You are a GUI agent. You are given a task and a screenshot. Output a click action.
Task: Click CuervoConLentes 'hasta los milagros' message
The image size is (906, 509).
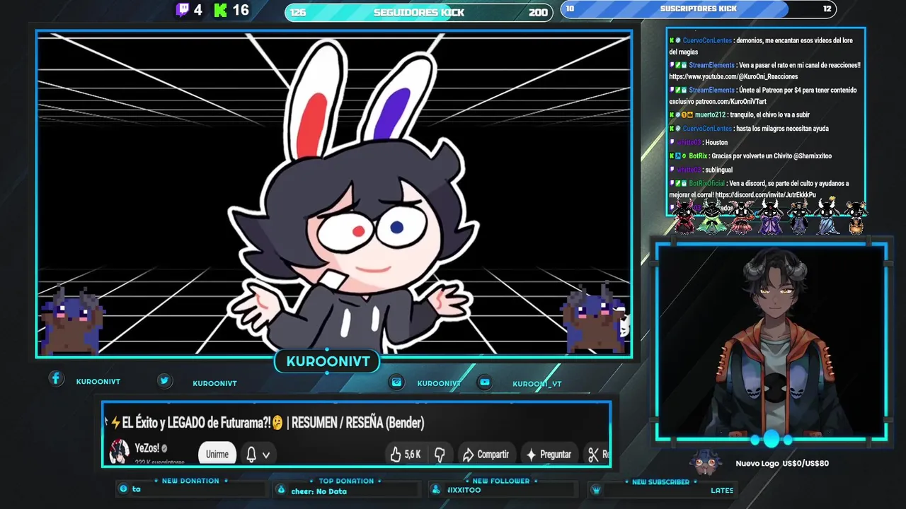[x=782, y=129]
